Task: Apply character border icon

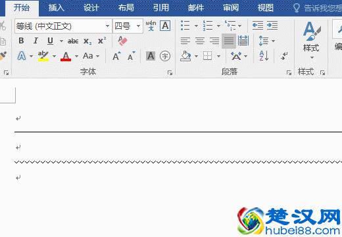Action: pyautogui.click(x=165, y=26)
